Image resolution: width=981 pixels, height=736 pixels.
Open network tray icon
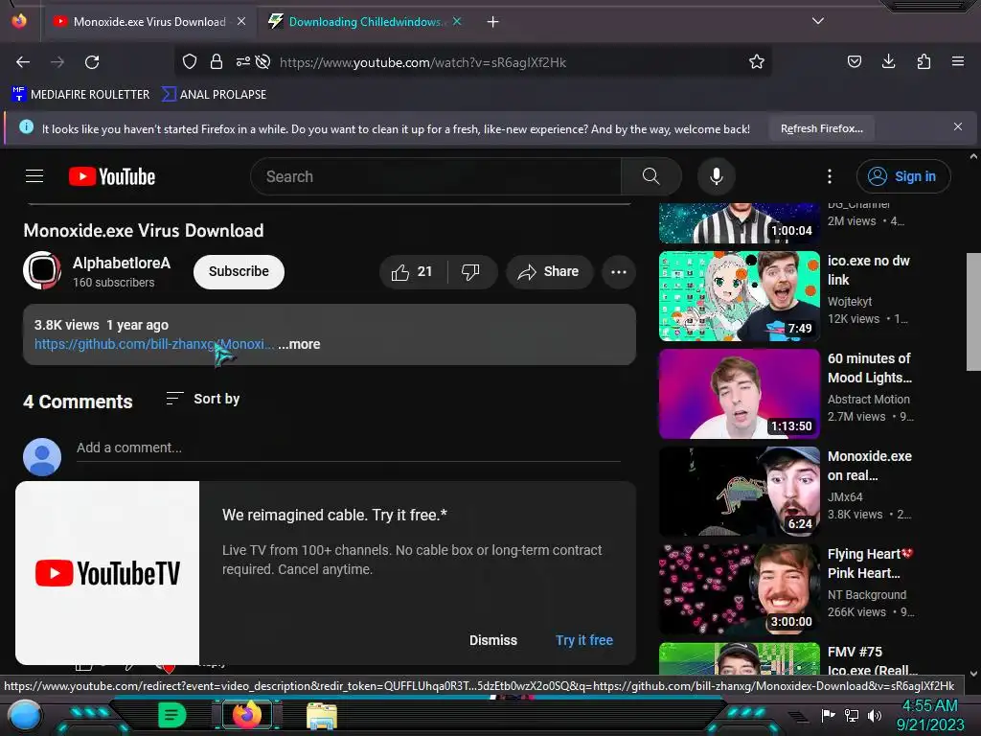[x=852, y=715]
